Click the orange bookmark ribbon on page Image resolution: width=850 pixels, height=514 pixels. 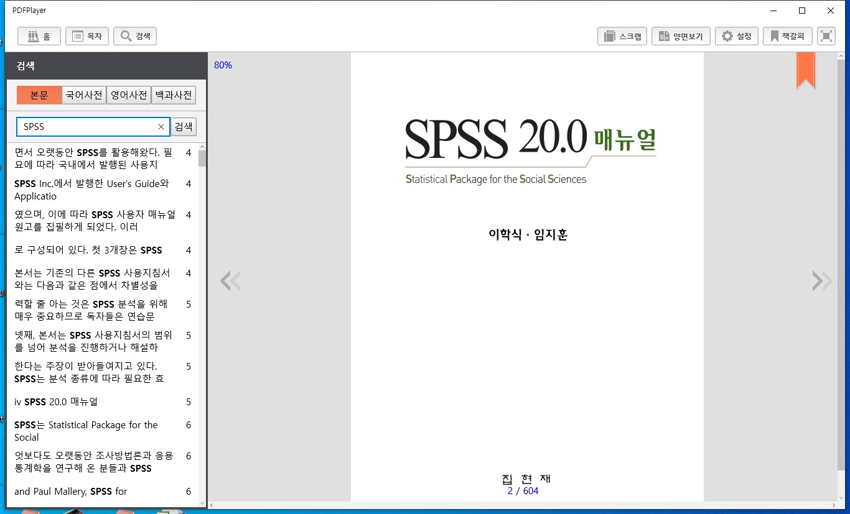(x=806, y=71)
